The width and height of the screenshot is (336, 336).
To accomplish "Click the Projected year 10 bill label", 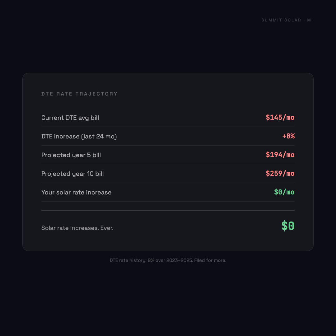I will click(72, 174).
